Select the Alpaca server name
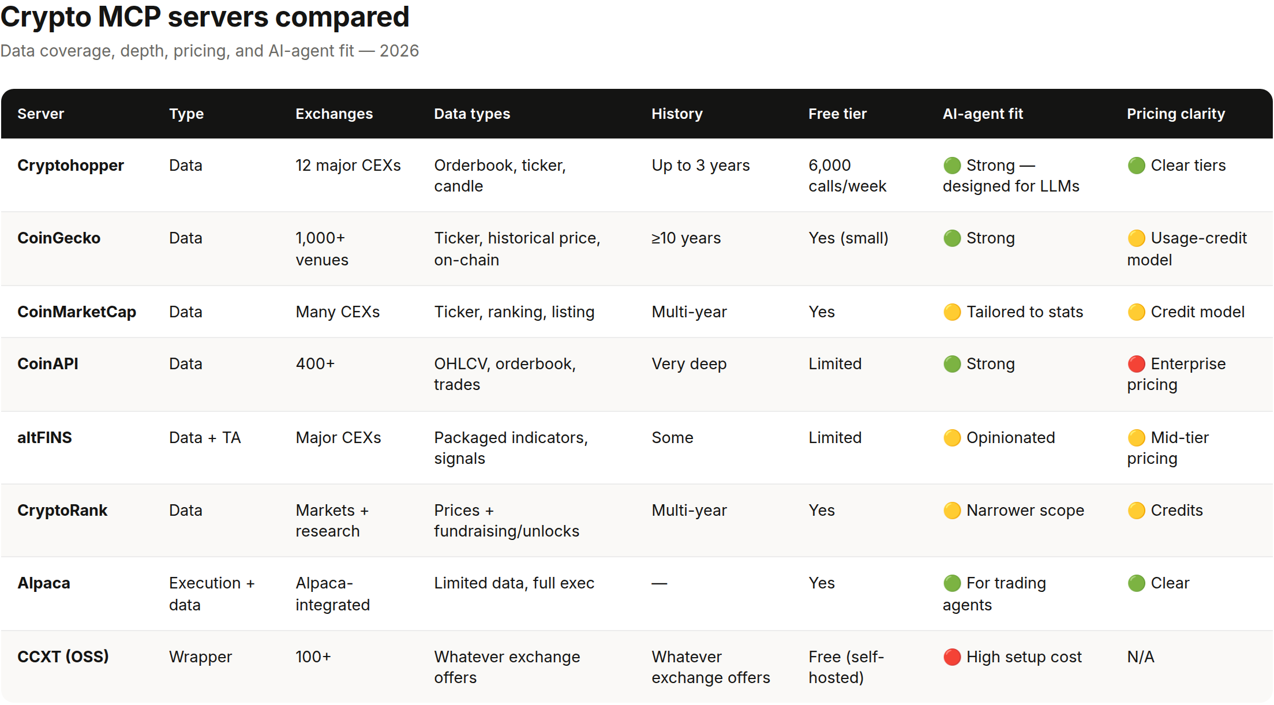The image size is (1274, 705). click(x=44, y=583)
